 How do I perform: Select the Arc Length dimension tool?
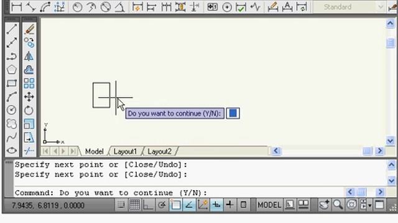(x=45, y=7)
